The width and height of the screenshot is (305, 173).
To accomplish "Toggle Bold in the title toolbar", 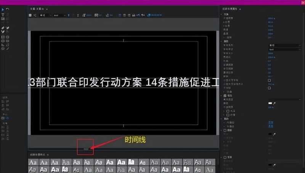I will click(x=69, y=15).
